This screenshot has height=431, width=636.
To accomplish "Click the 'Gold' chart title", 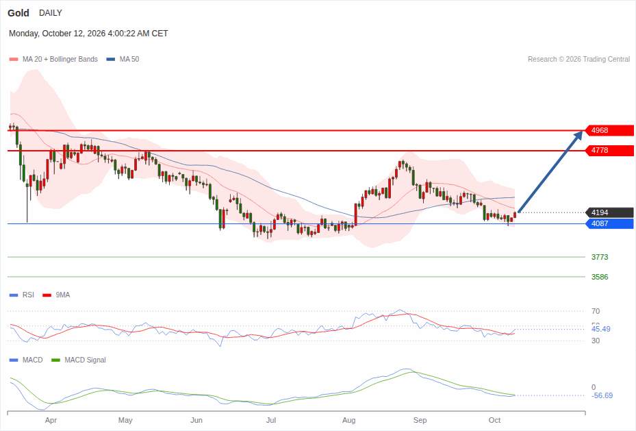I will click(18, 13).
